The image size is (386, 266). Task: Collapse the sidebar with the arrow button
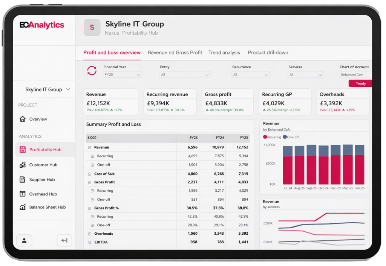(64, 240)
